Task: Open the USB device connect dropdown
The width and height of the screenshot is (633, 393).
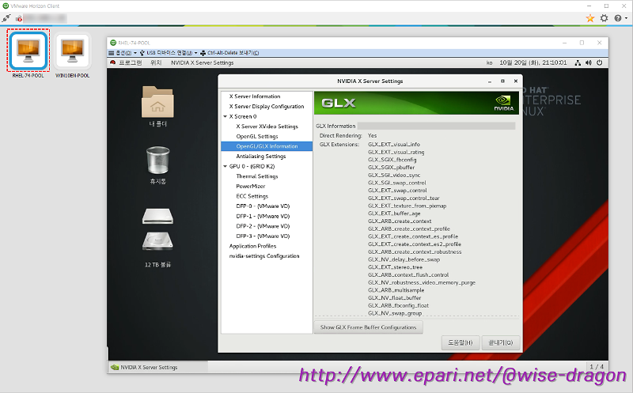Action: click(x=169, y=53)
